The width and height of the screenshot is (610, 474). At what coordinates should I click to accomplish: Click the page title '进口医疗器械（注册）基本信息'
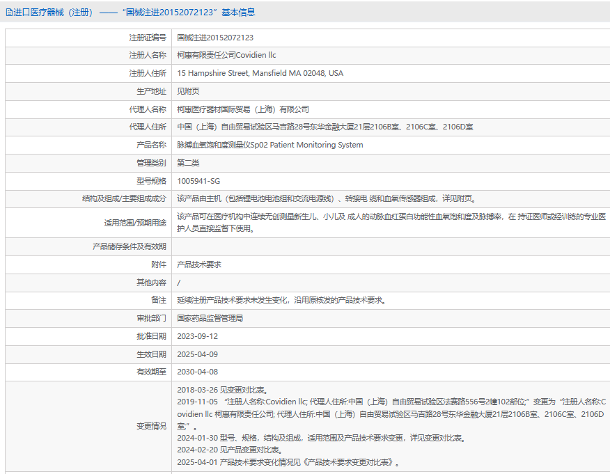[x=134, y=13]
